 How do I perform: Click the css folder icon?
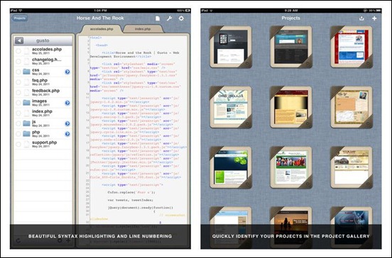coord(26,72)
